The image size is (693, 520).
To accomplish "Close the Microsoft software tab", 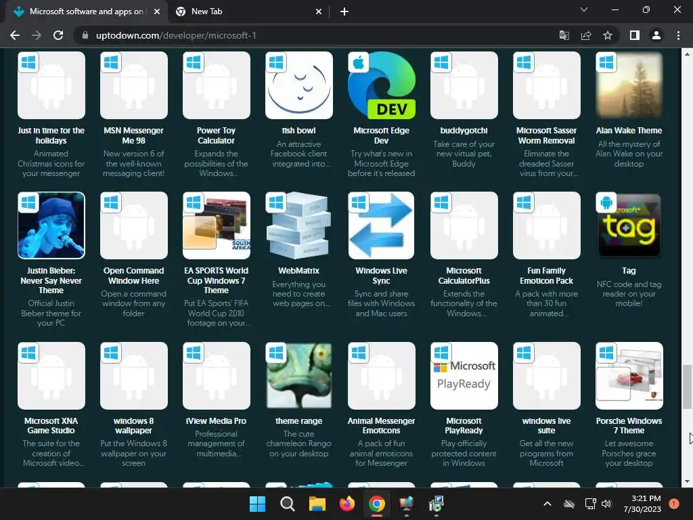I will point(157,12).
